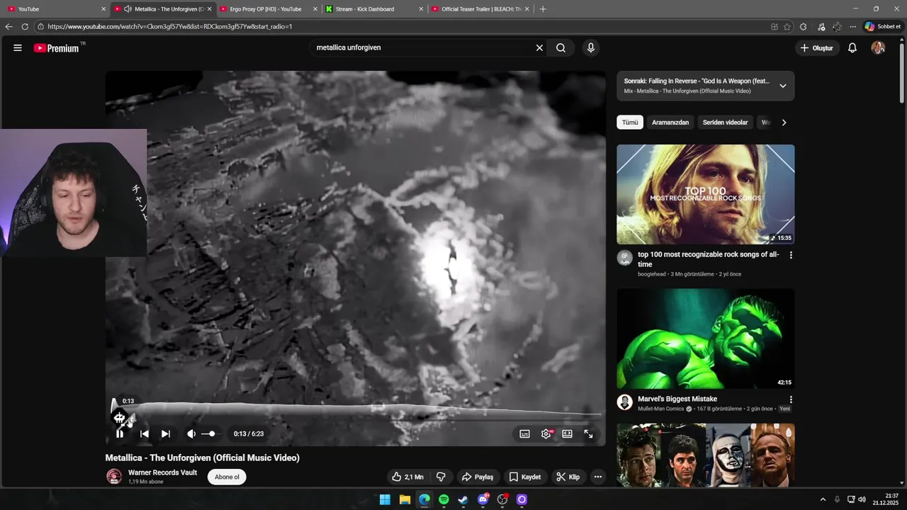Skip to next video in mix
Screen dimensions: 907x510
[x=165, y=434]
